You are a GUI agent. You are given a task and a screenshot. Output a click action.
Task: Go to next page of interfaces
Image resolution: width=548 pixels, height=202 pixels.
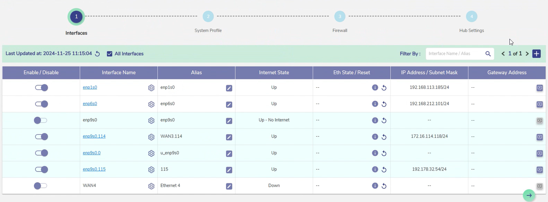(527, 54)
